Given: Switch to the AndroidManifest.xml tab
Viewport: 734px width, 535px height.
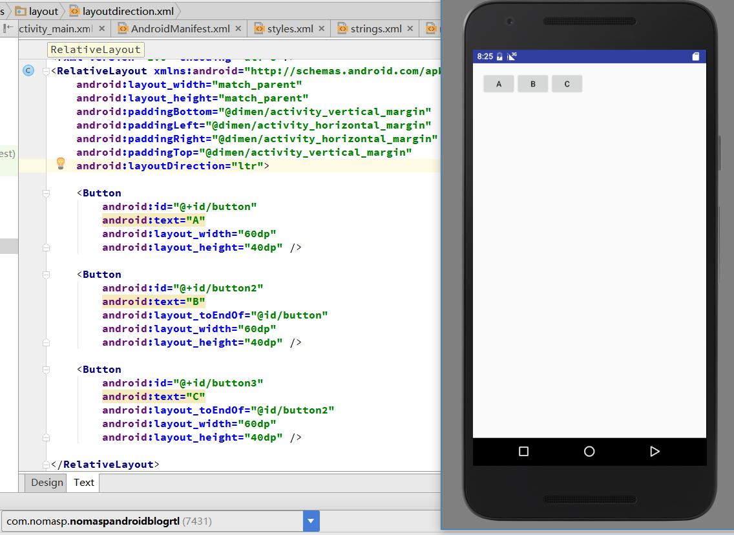Looking at the screenshot, I should (x=180, y=29).
